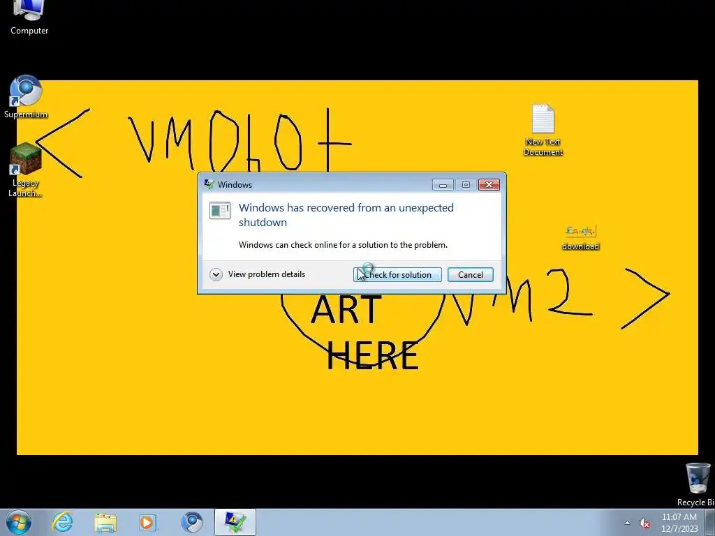Launch Internet Explorer from the taskbar

(x=62, y=522)
